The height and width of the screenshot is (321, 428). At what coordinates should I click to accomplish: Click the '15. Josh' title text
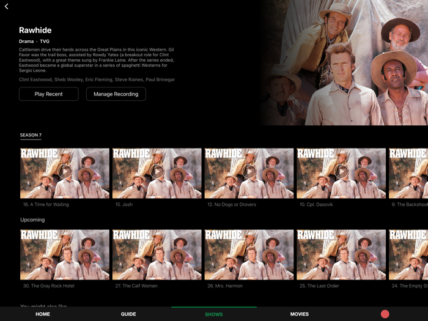[x=124, y=204]
